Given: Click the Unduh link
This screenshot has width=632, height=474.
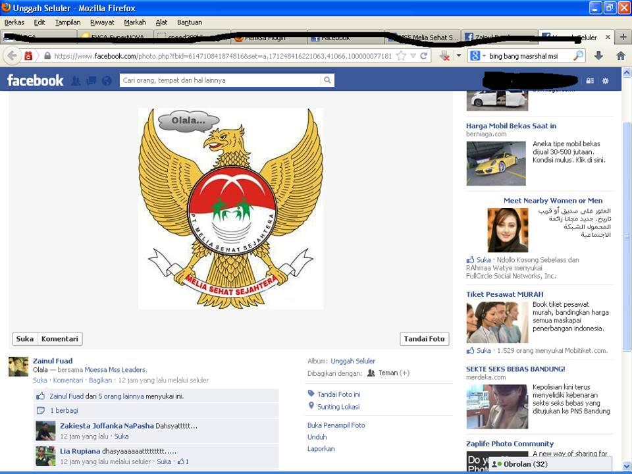Looking at the screenshot, I should 317,437.
